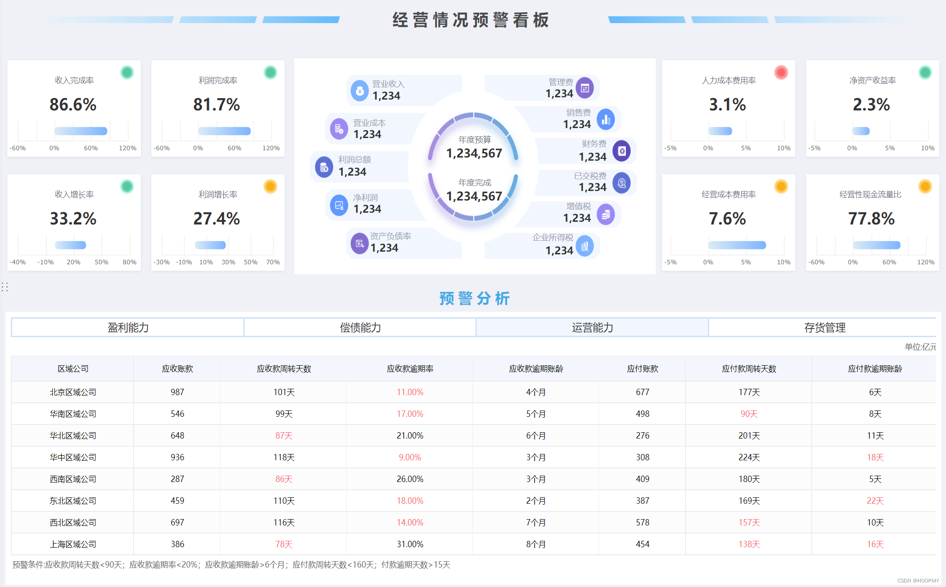Click green status indicator on 收入完成率 card
This screenshot has width=946, height=587.
pyautogui.click(x=127, y=72)
